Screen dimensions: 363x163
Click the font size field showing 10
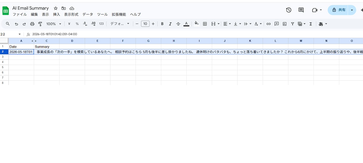145,24
